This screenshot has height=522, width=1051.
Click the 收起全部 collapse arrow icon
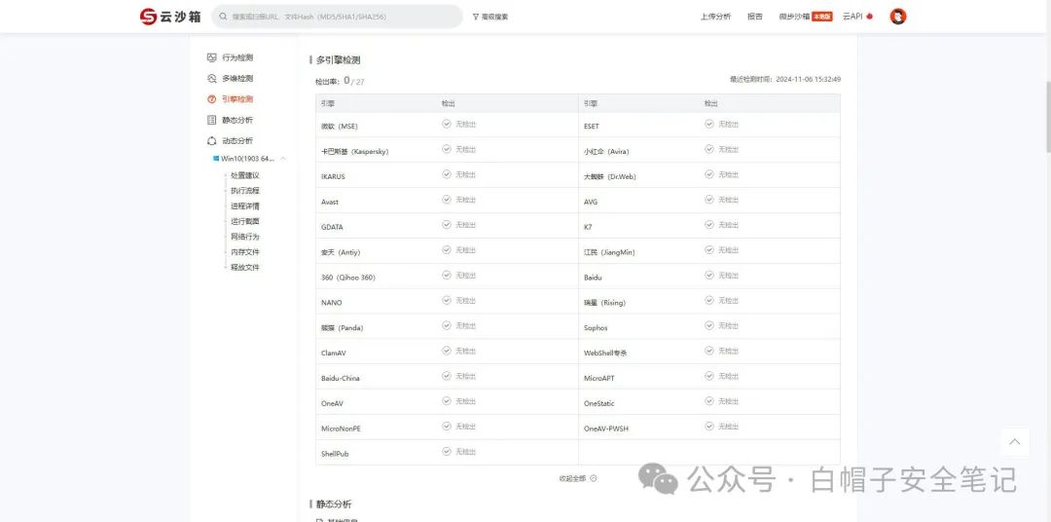(594, 478)
